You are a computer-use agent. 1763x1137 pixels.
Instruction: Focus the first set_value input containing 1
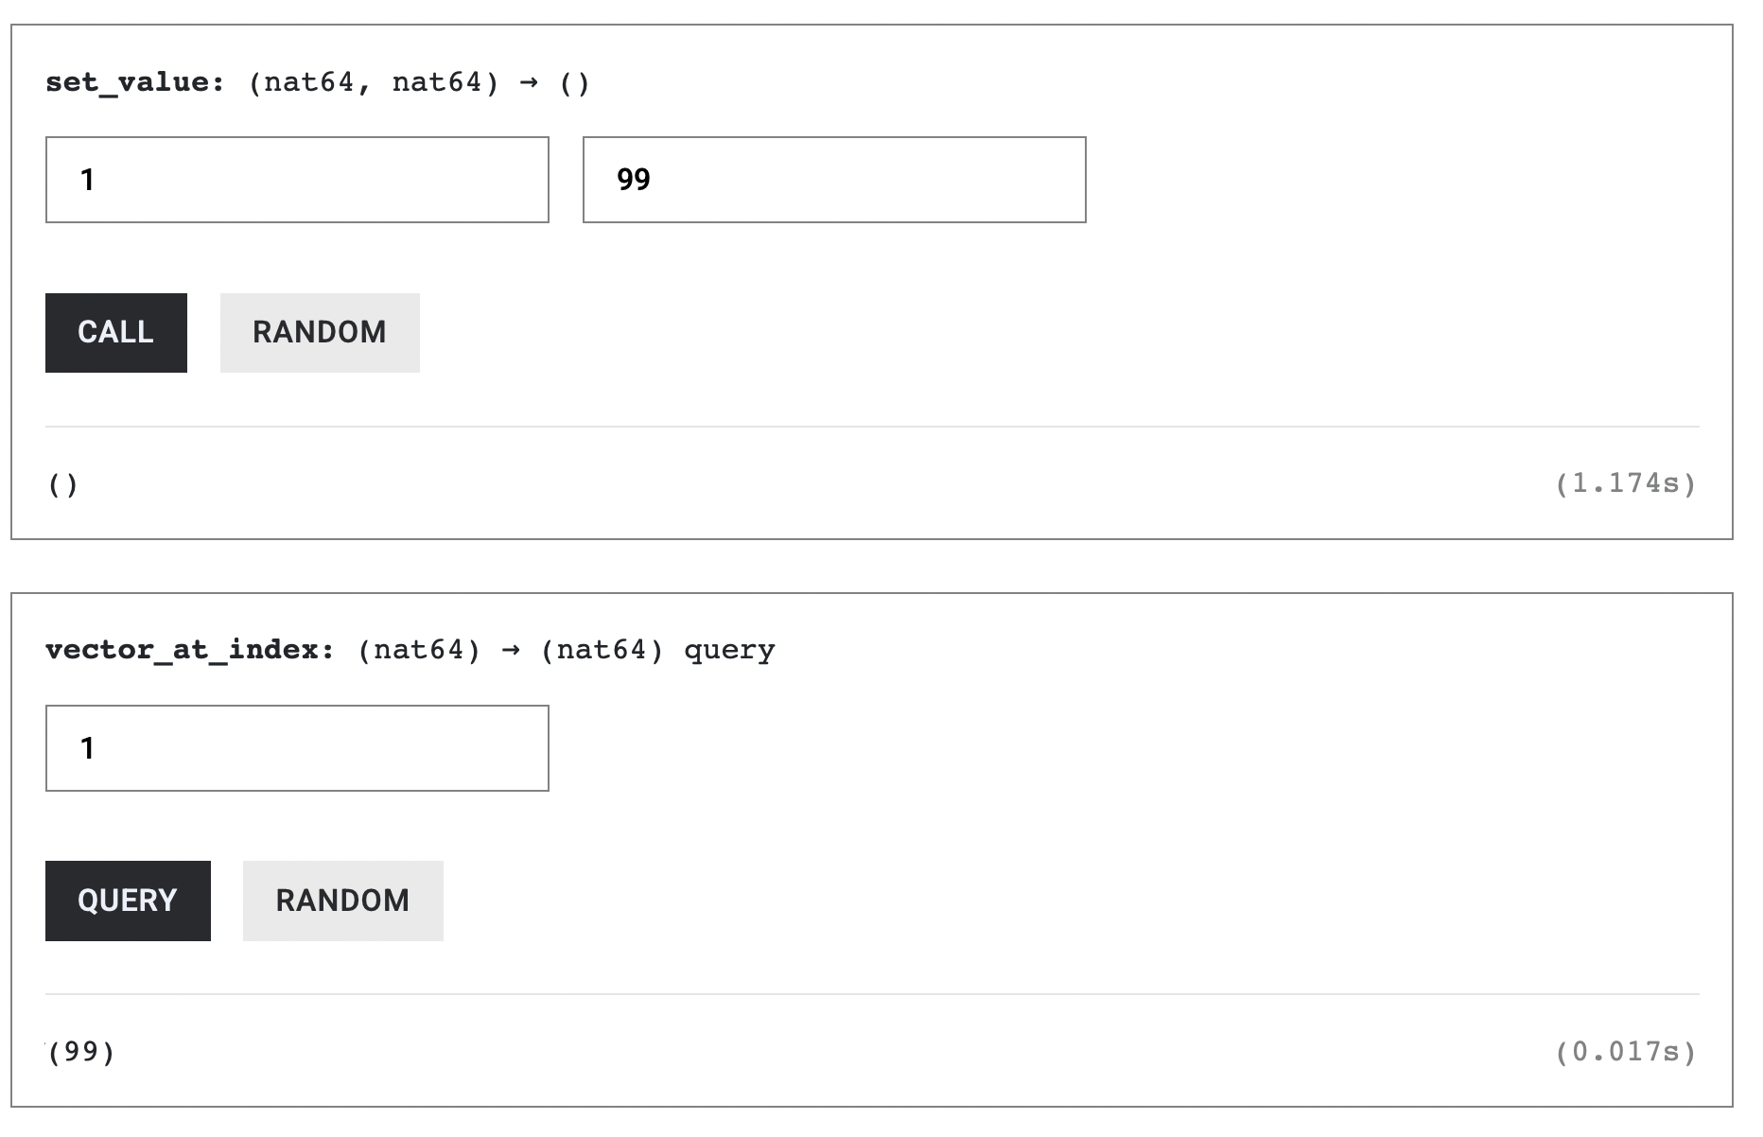pos(297,180)
